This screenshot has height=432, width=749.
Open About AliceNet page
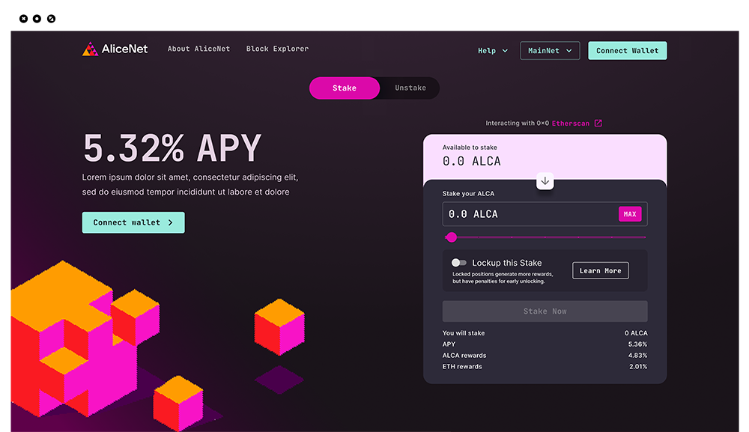pos(198,49)
